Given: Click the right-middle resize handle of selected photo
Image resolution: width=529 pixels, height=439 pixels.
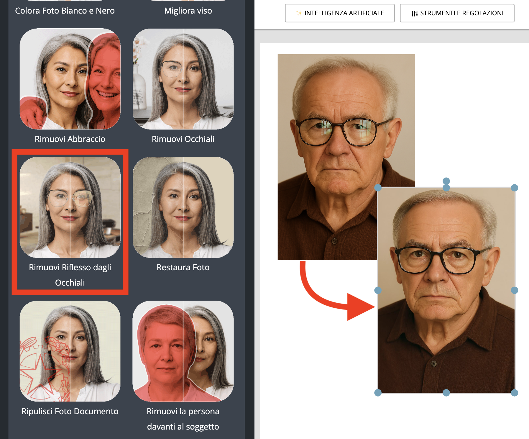Looking at the screenshot, I should (515, 290).
